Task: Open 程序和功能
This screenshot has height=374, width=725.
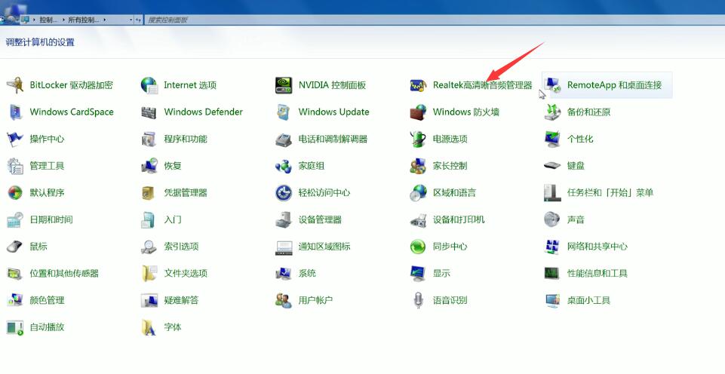Action: (174, 139)
